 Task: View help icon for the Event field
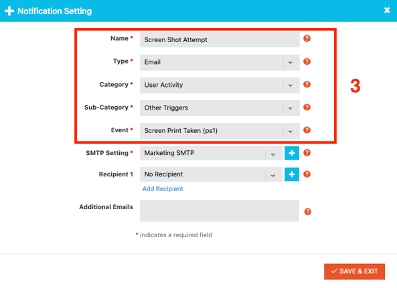coord(307,130)
